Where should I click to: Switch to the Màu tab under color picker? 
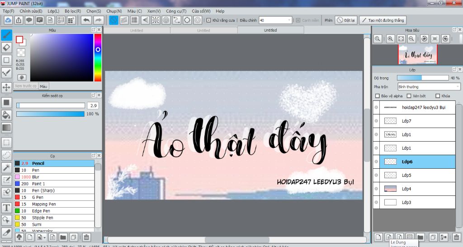pyautogui.click(x=43, y=86)
